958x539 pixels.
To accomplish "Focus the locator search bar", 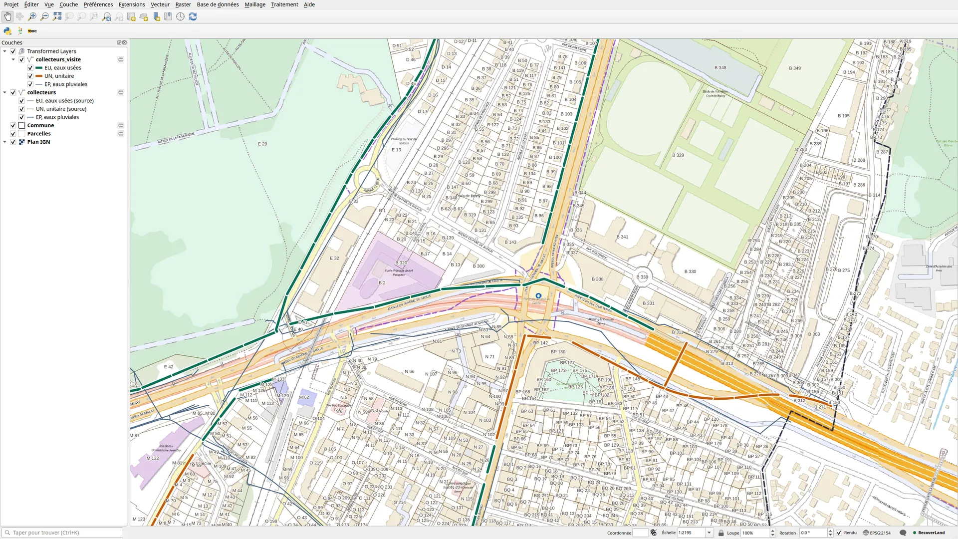I will pyautogui.click(x=62, y=533).
